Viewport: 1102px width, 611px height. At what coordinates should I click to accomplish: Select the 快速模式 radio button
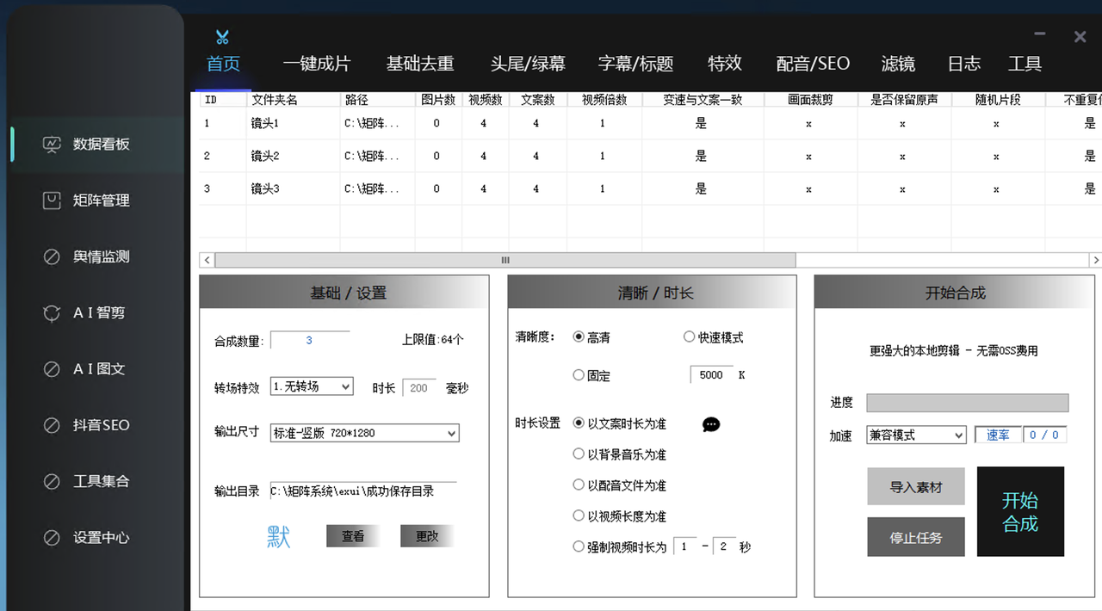coord(689,337)
